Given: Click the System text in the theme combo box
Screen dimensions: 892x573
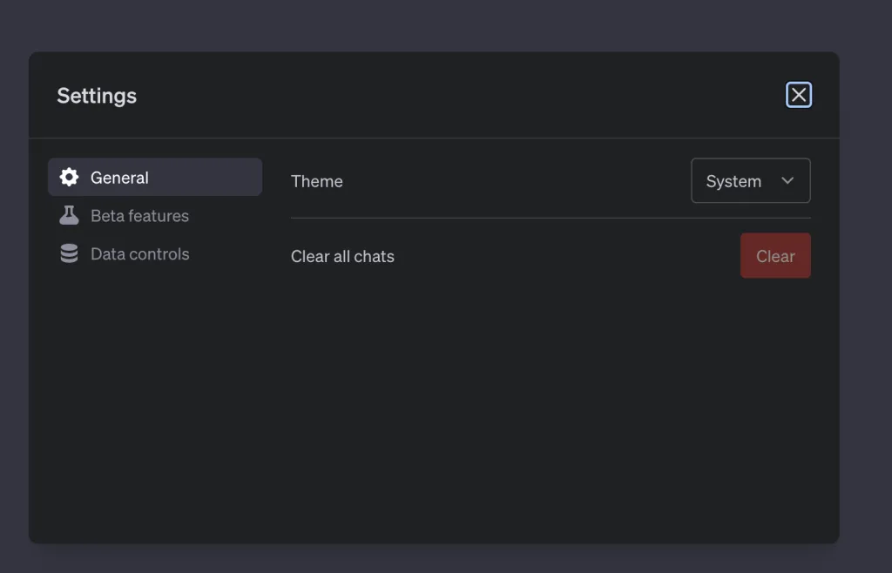Looking at the screenshot, I should [733, 181].
